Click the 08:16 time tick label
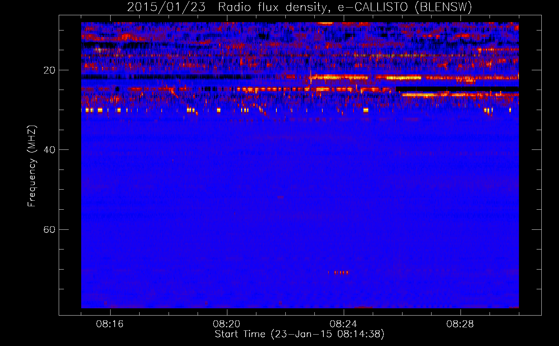559x346 pixels. (x=110, y=324)
